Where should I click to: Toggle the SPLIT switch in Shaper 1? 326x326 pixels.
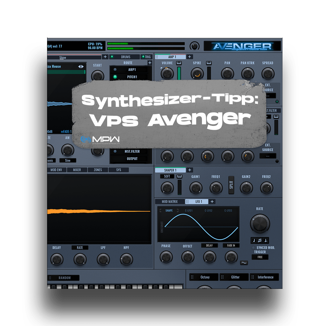[x=231, y=185]
